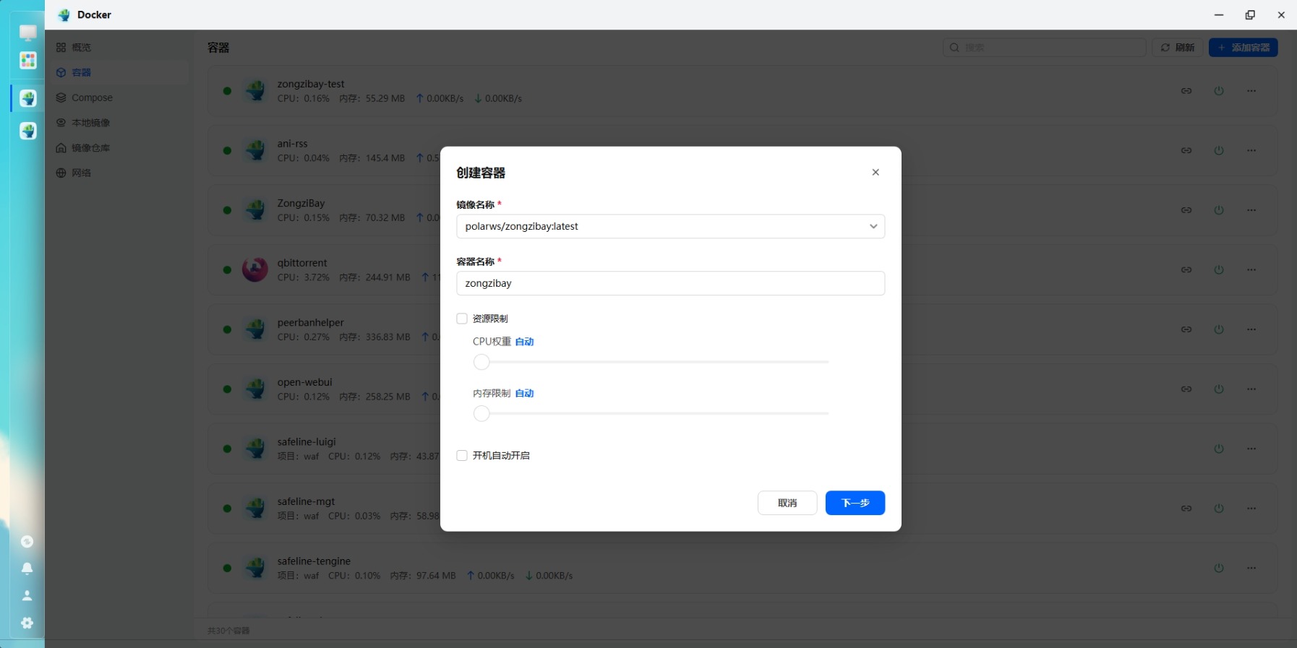This screenshot has width=1297, height=648.
Task: Open more menu for ZongziBay
Action: click(1251, 210)
